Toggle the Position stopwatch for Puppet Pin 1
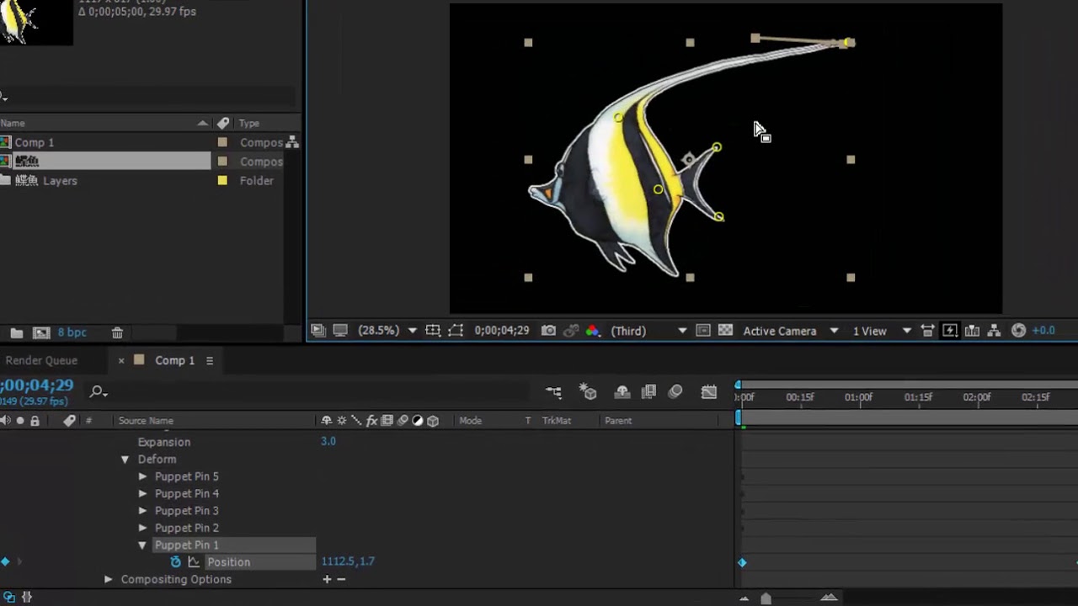1078x606 pixels. pyautogui.click(x=175, y=562)
